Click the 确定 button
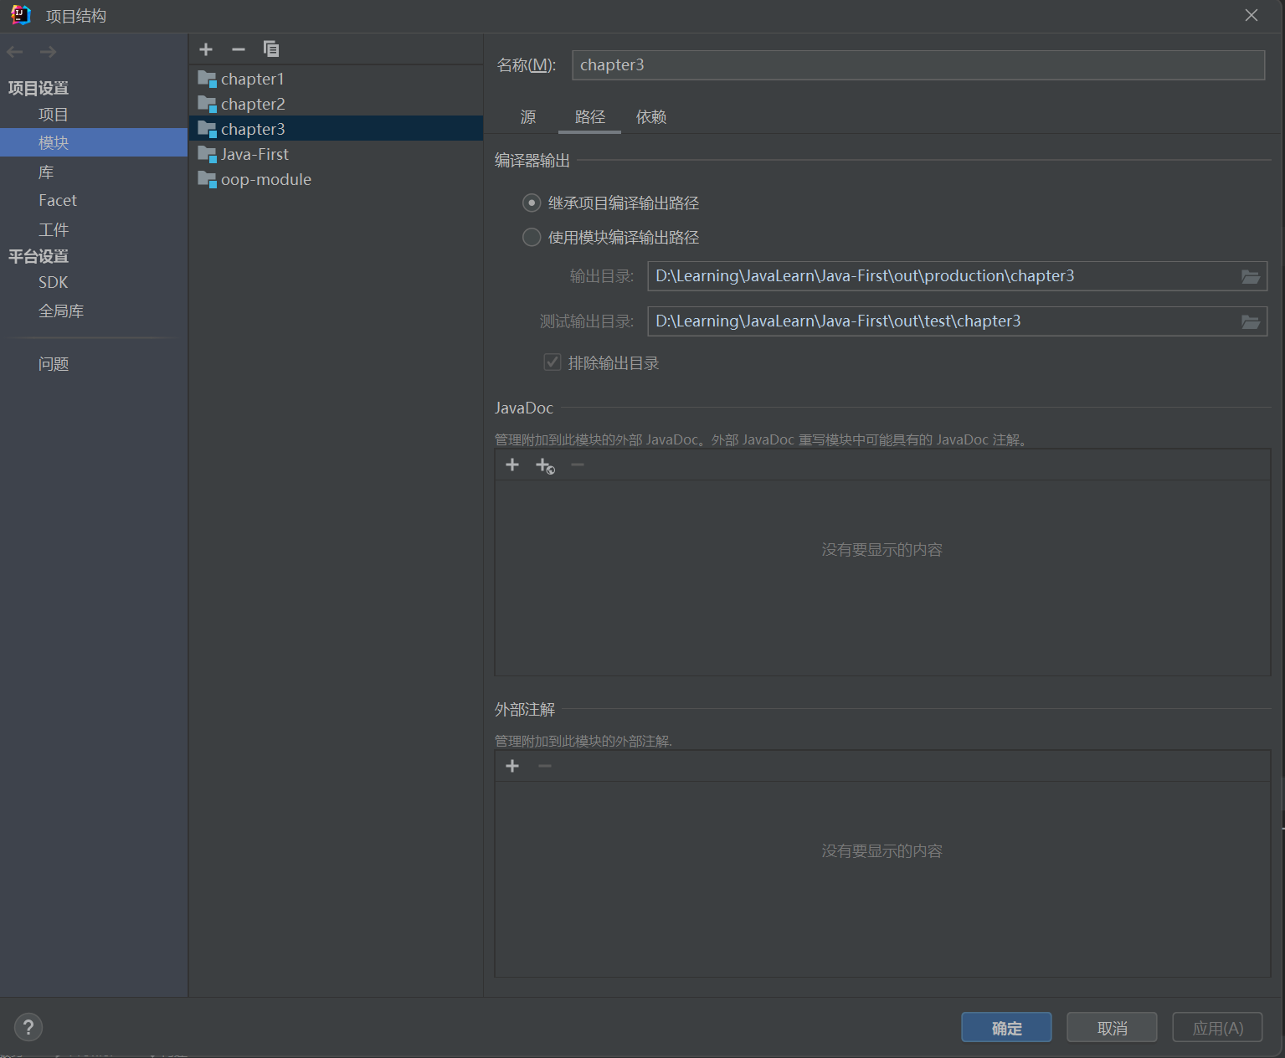Screen dimensions: 1285x1058 pyautogui.click(x=1006, y=1027)
